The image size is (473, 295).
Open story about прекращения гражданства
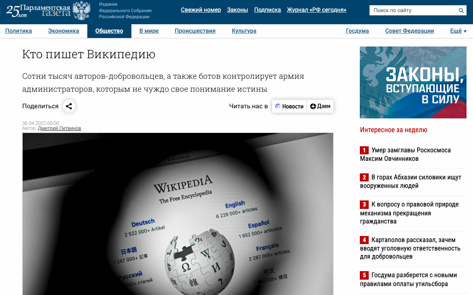tap(410, 213)
